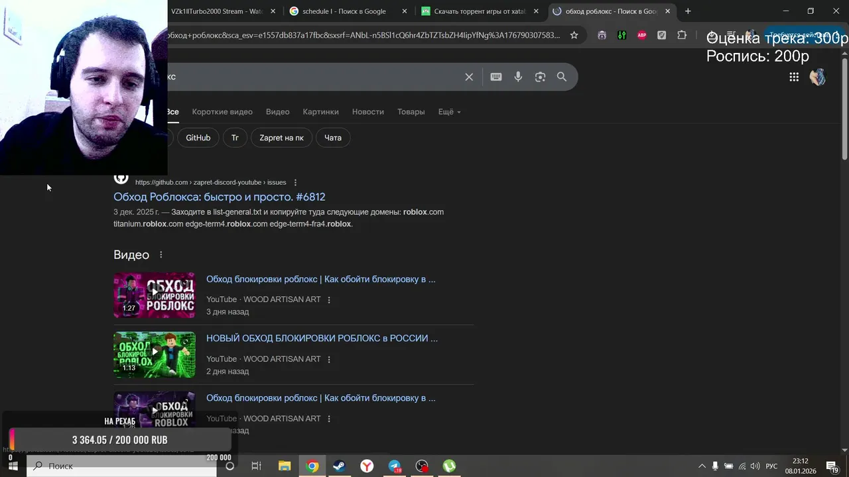Image resolution: width=849 pixels, height=477 pixels.
Task: Click the Cortana circle on the taskbar
Action: (x=229, y=466)
